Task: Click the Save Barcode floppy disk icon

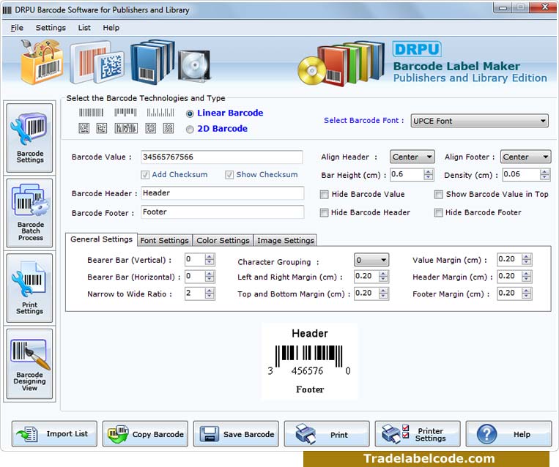Action: pyautogui.click(x=209, y=434)
